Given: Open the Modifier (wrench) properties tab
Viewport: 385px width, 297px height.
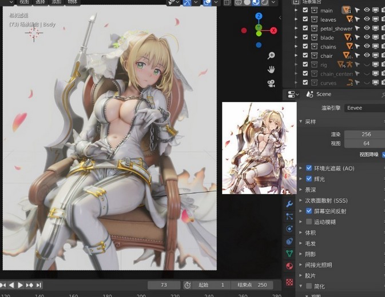Looking at the screenshot, I should tap(289, 204).
